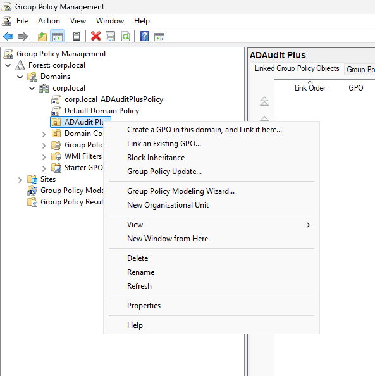375x376 pixels.
Task: Click the app icon beside the File menu
Action: [6, 21]
